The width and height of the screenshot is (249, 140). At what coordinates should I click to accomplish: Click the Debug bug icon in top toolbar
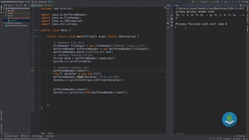(x=214, y=2)
